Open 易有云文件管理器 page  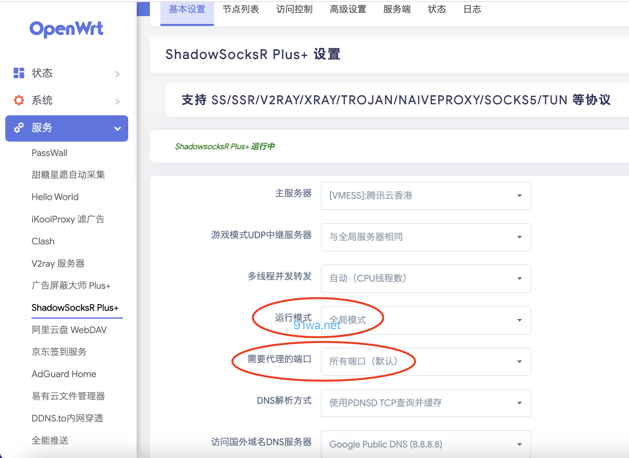tap(68, 396)
